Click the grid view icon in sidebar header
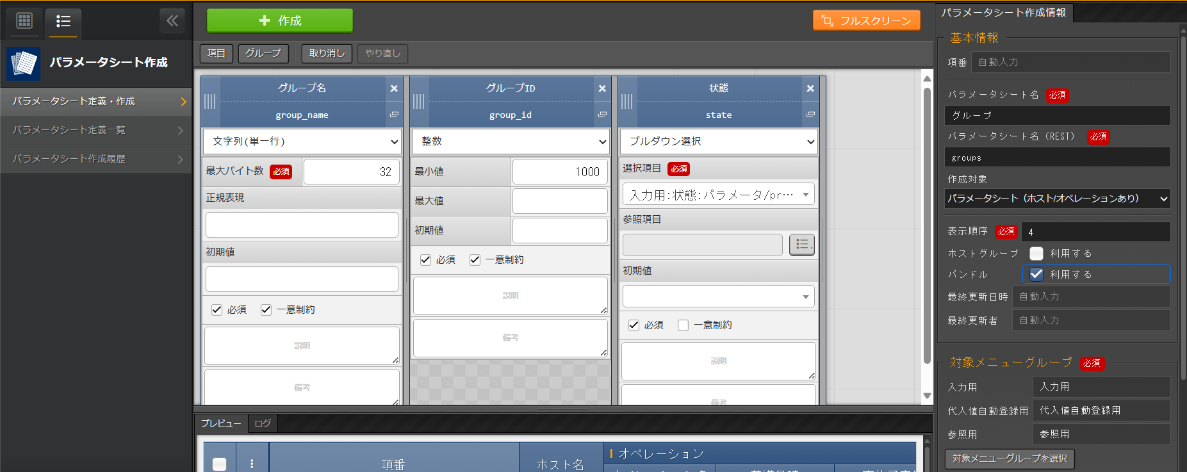Viewport: 1187px width, 472px height. pyautogui.click(x=24, y=20)
